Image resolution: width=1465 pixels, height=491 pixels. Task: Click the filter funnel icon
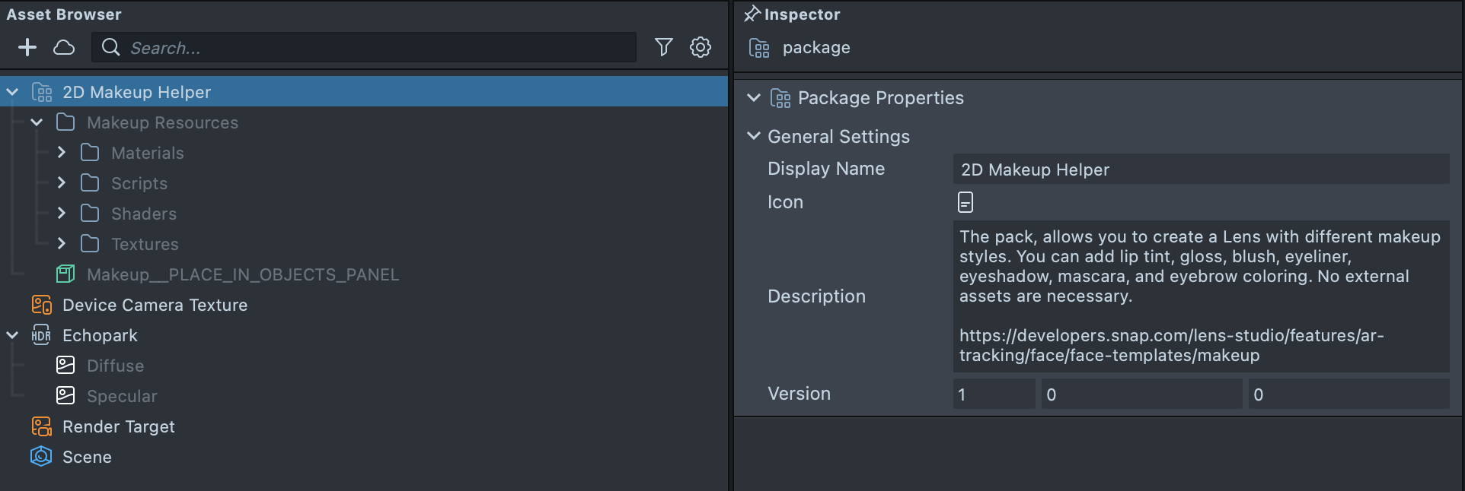[x=663, y=47]
